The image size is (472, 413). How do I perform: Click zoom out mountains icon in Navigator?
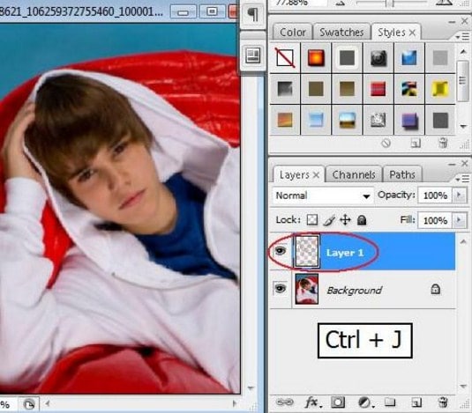tap(341, 4)
